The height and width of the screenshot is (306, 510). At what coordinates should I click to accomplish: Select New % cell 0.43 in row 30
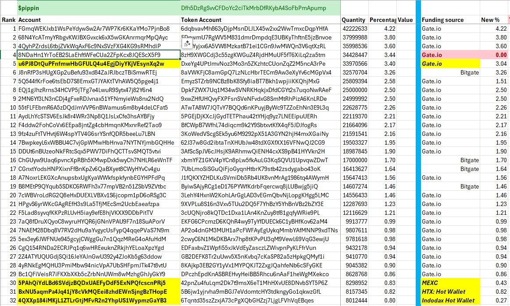pos(494,283)
